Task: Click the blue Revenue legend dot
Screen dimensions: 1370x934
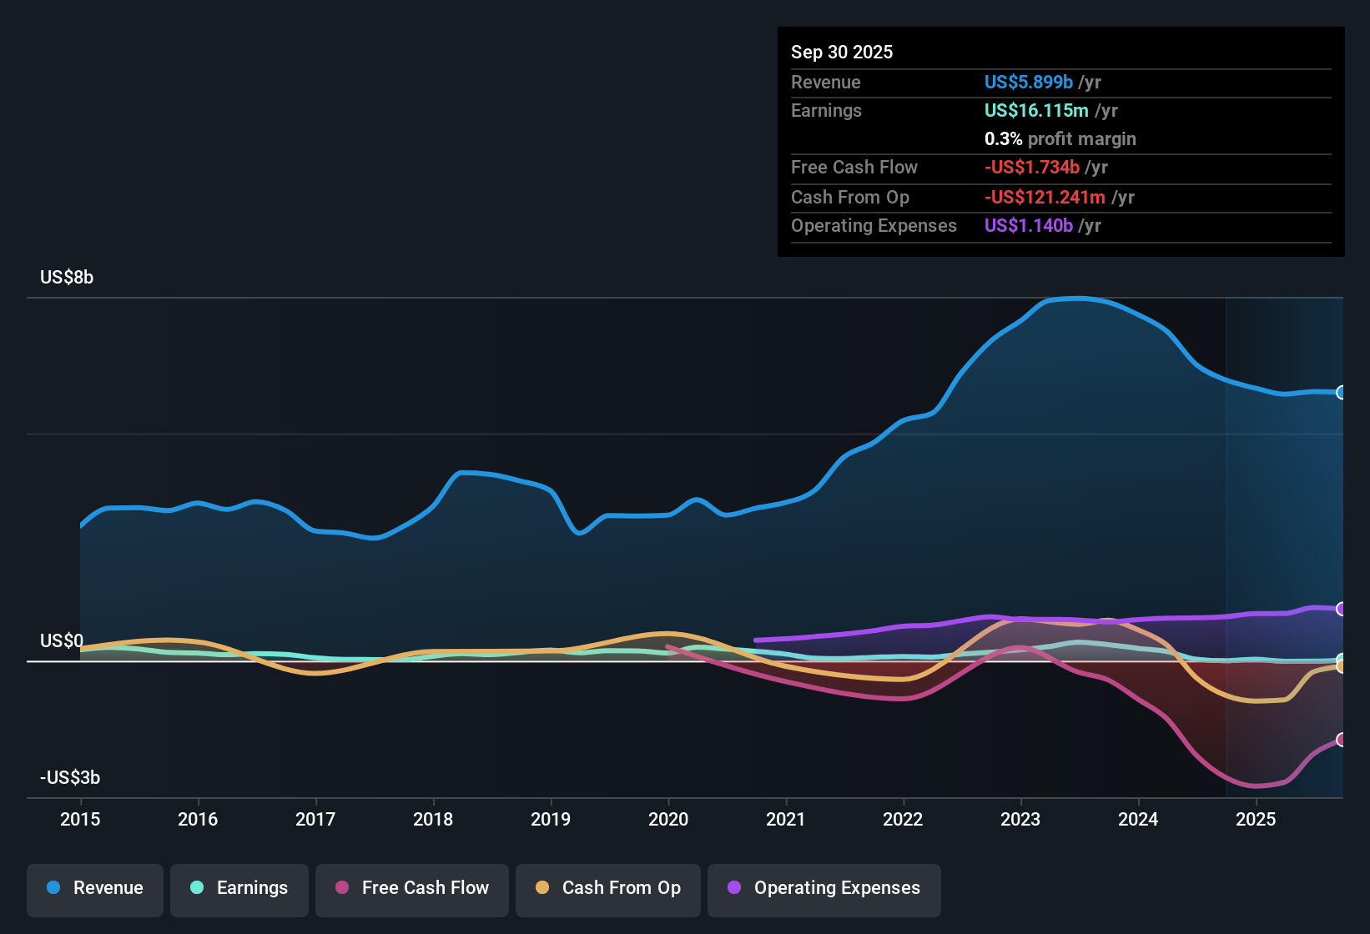Action: coord(53,888)
